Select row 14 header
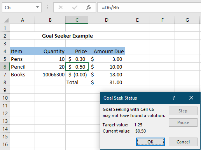 point(5,129)
